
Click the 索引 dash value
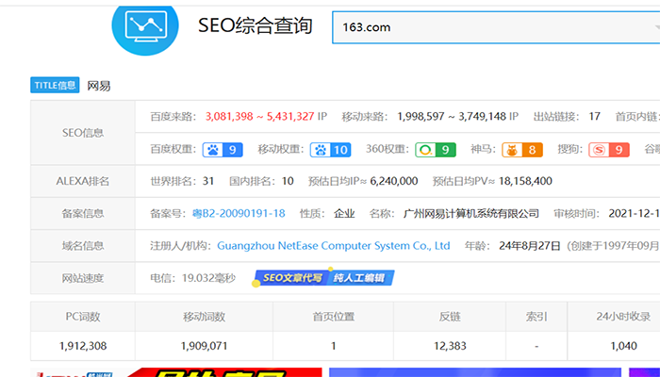click(x=536, y=346)
